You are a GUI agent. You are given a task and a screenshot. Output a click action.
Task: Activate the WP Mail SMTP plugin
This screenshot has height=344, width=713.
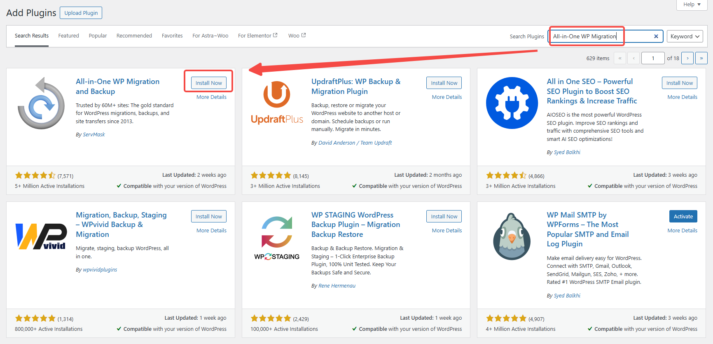(x=683, y=216)
